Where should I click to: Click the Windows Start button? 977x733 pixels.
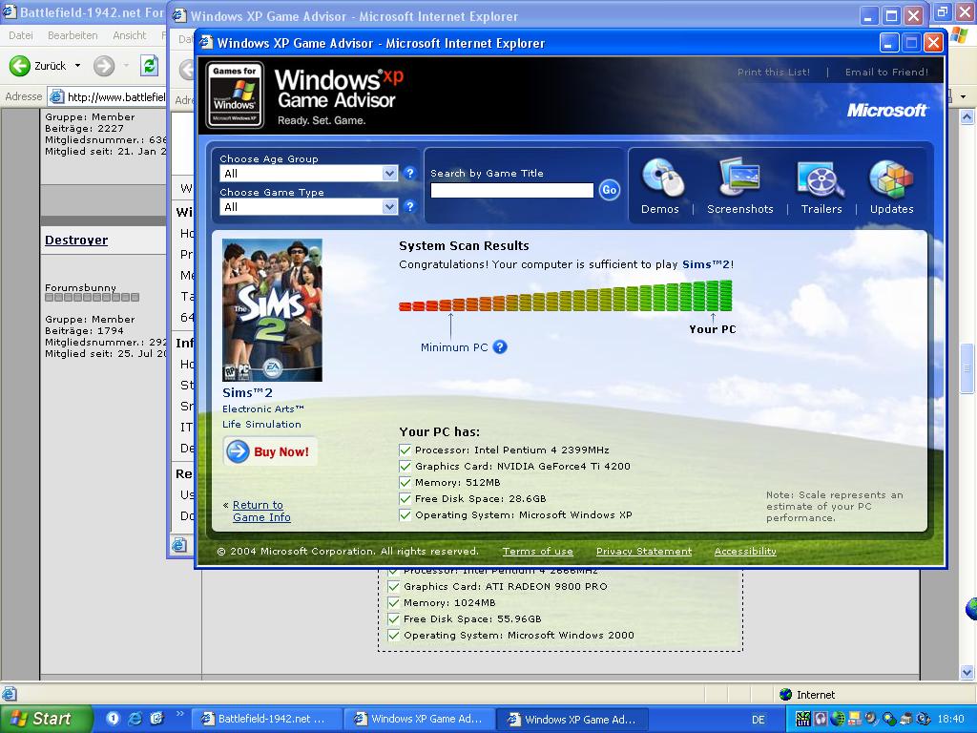point(46,719)
